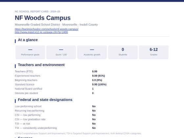Select the No value for Recurring low-performing
Image resolution: width=184 pixels, height=138 pixels.
point(94,111)
